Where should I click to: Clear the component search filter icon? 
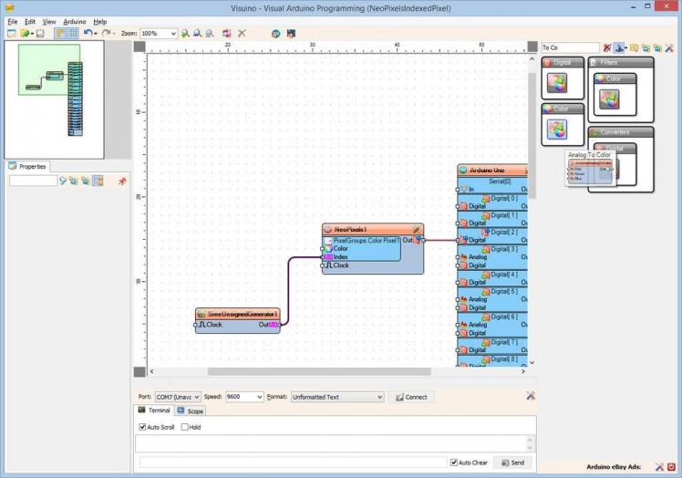point(607,47)
